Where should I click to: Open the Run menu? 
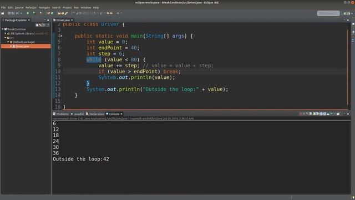pos(77,7)
